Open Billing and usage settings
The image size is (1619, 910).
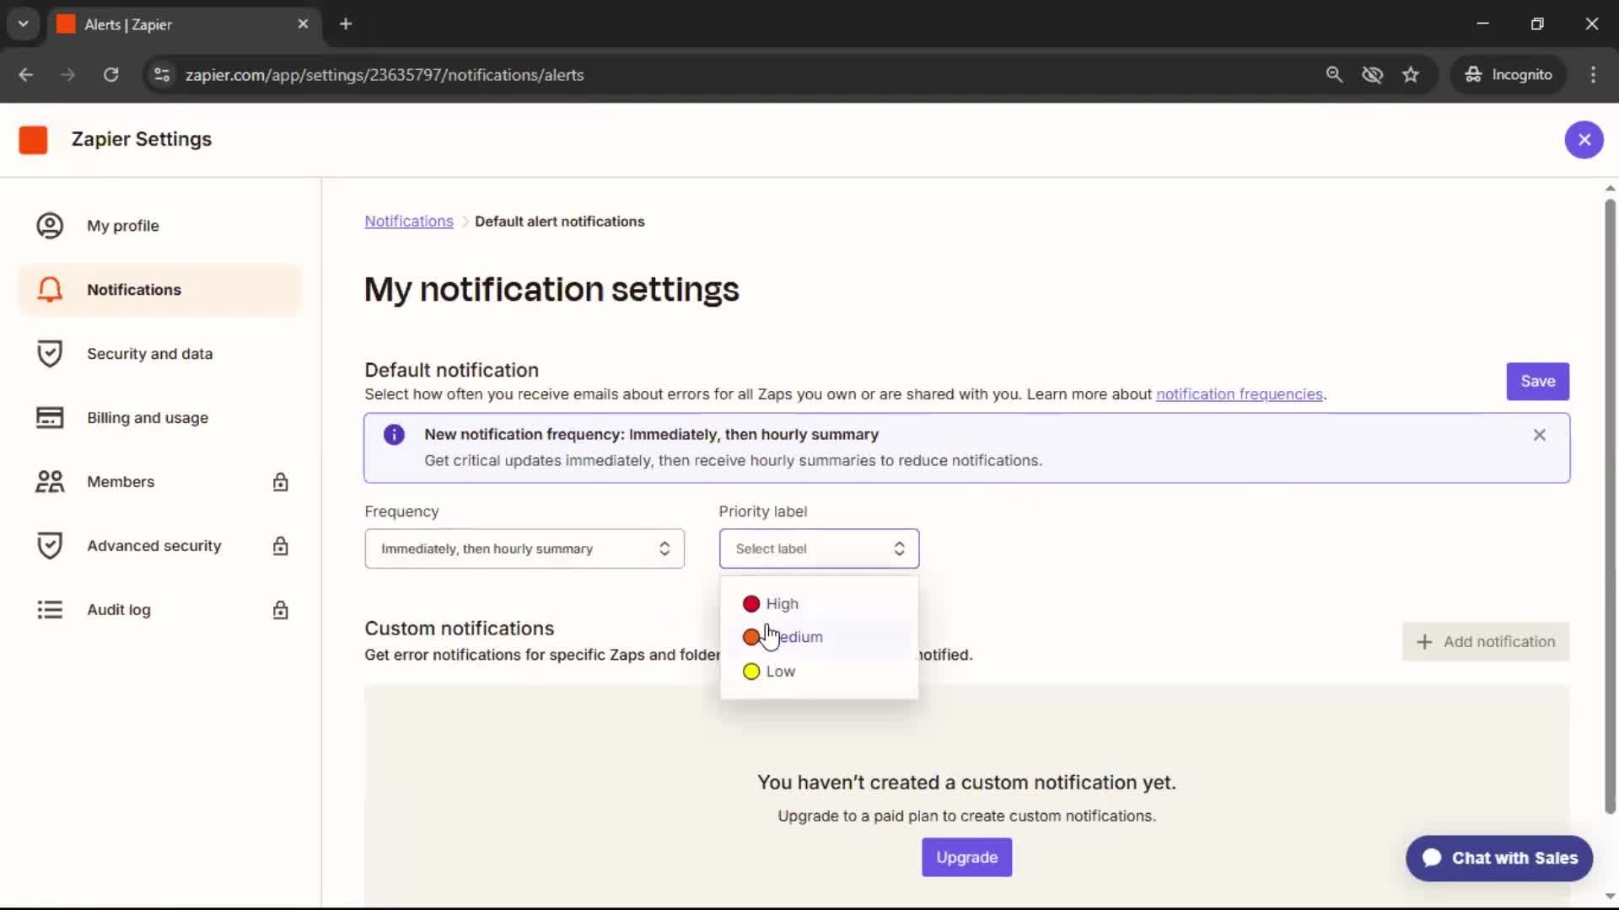coord(160,418)
